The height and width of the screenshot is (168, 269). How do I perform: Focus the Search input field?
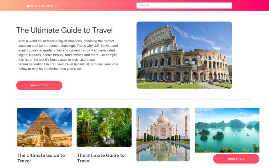(x=184, y=6)
